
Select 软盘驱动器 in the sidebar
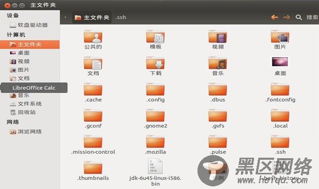coord(30,25)
